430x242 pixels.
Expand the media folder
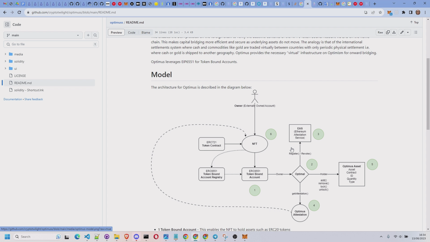5,54
